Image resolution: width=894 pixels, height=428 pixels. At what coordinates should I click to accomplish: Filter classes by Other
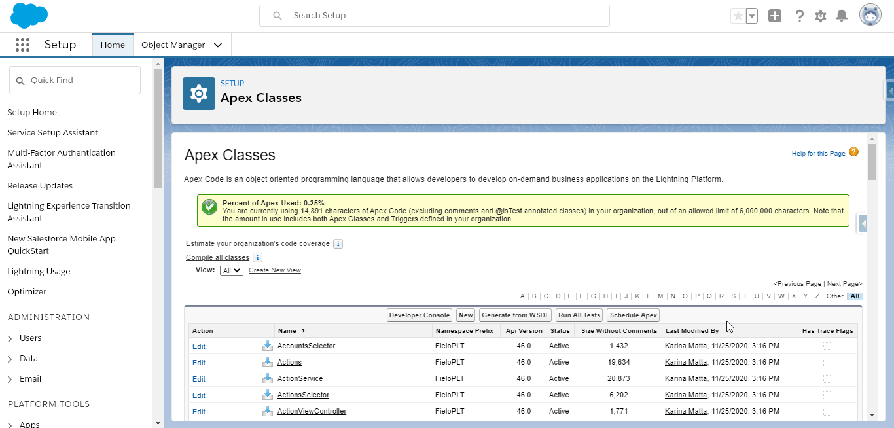tap(835, 296)
